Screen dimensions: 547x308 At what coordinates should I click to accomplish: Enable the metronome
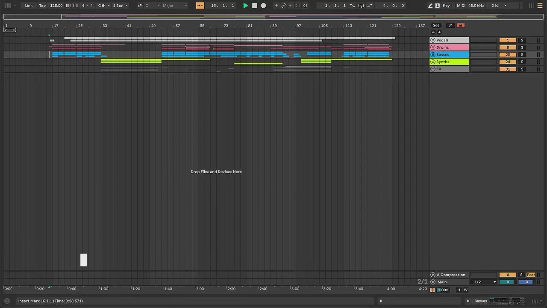coord(101,6)
